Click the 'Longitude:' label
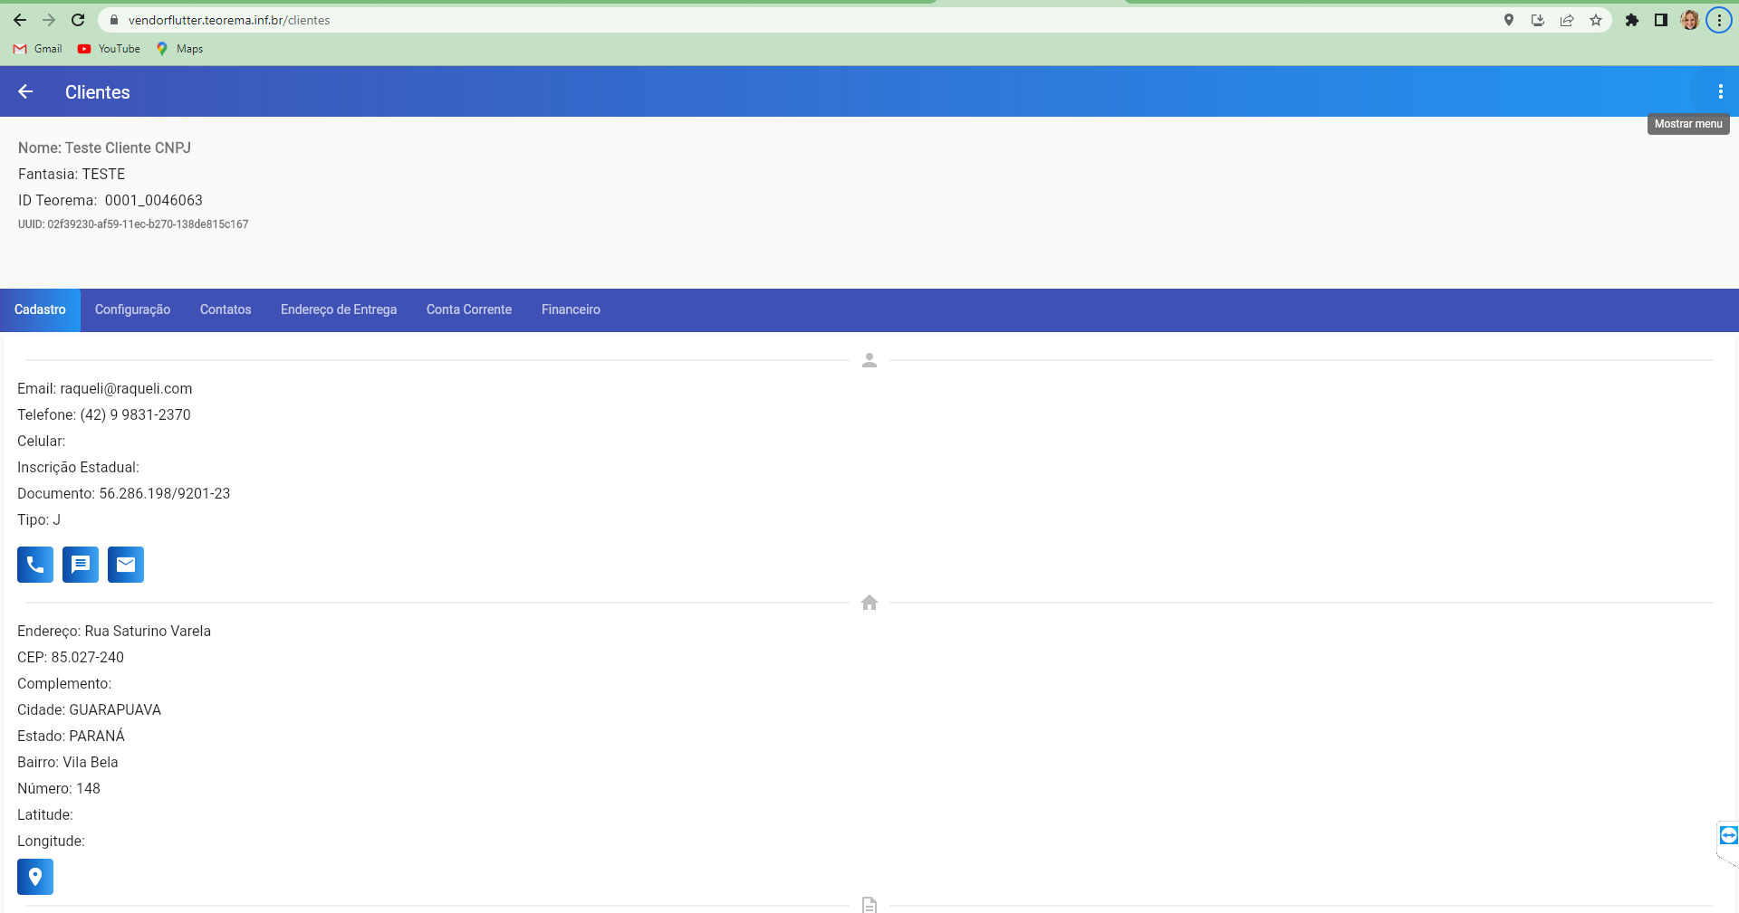 (x=51, y=841)
